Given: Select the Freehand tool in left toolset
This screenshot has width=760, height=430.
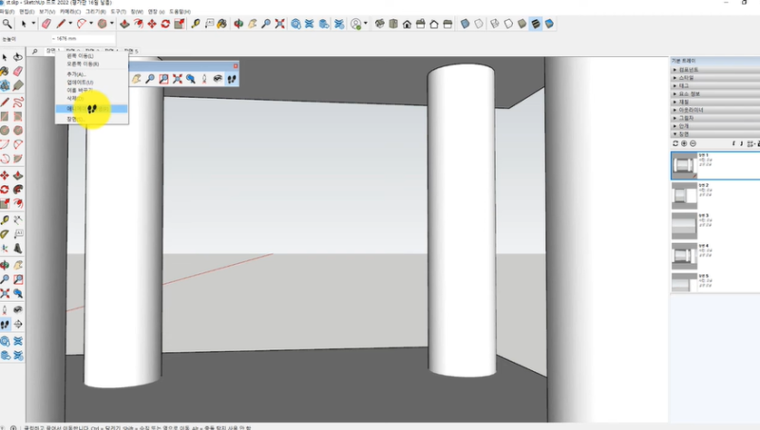Looking at the screenshot, I should 18,103.
